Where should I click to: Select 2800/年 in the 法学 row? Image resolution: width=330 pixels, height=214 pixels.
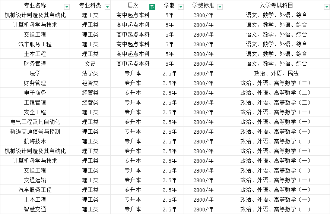tap(203, 73)
